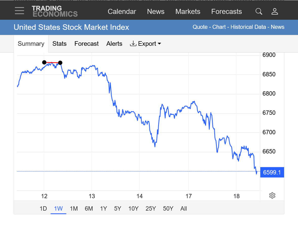298x225 pixels.
Task: Set chart range to 5Y
Action: pos(118,209)
